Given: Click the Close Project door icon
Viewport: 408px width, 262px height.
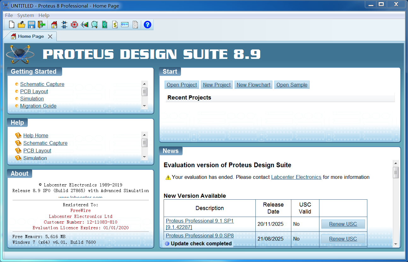Looking at the screenshot, I should coord(42,25).
